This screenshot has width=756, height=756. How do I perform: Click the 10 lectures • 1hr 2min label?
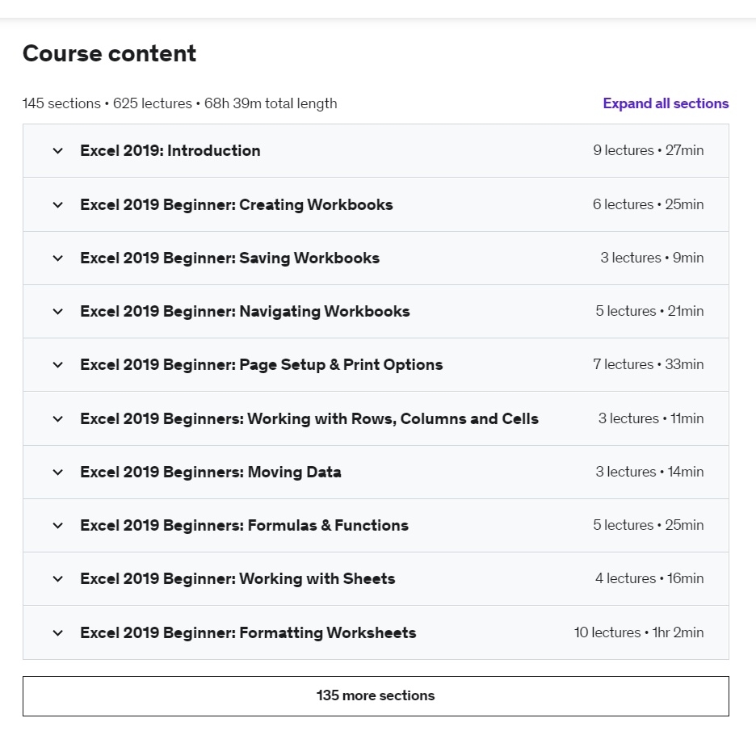(638, 633)
